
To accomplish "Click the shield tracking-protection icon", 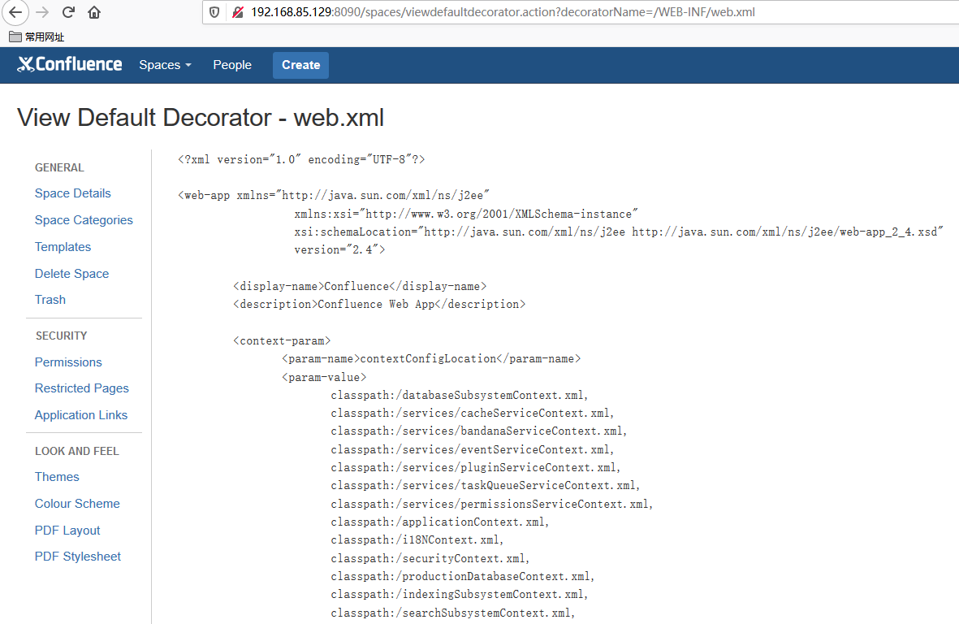I will coord(213,12).
